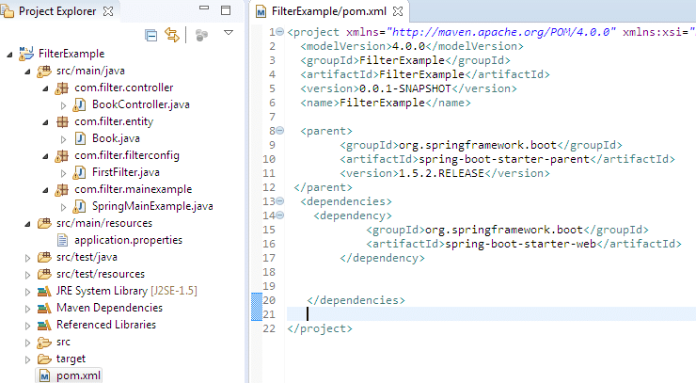Open the Project Explorer View Menu arrow
This screenshot has width=696, height=383.
coord(228,33)
